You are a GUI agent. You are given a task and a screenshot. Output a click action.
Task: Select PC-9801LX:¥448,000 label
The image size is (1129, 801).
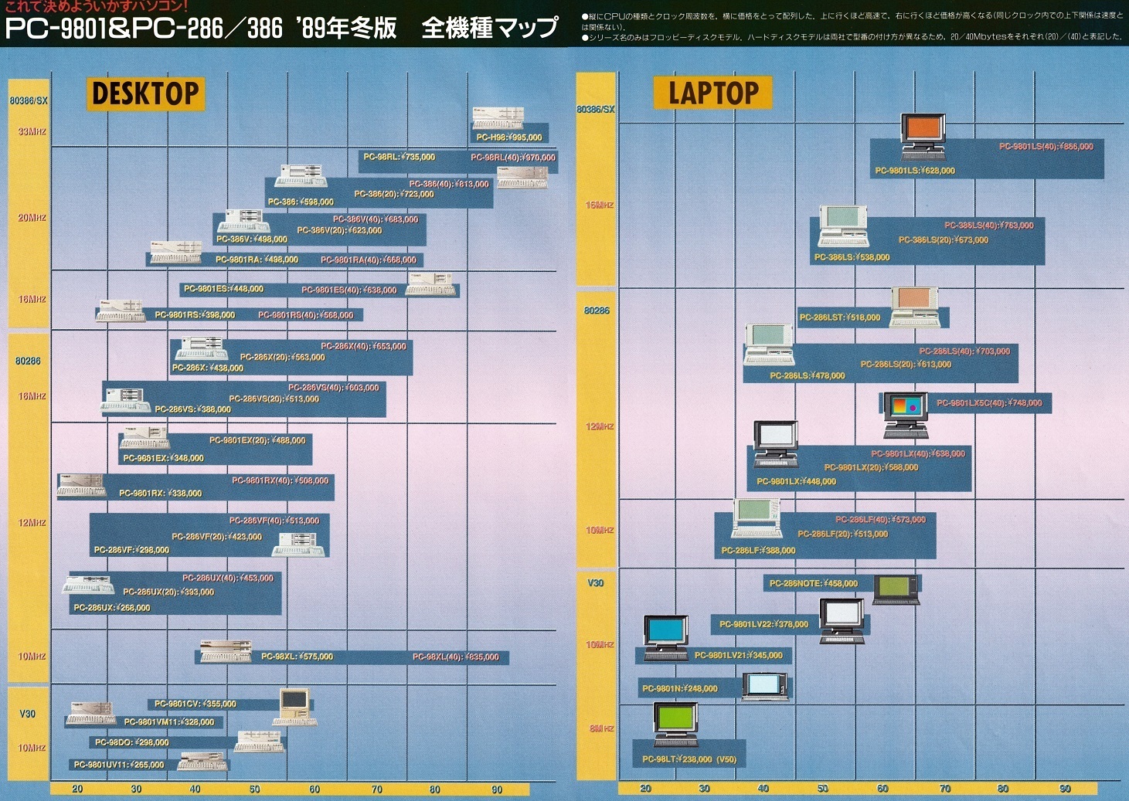[x=796, y=481]
